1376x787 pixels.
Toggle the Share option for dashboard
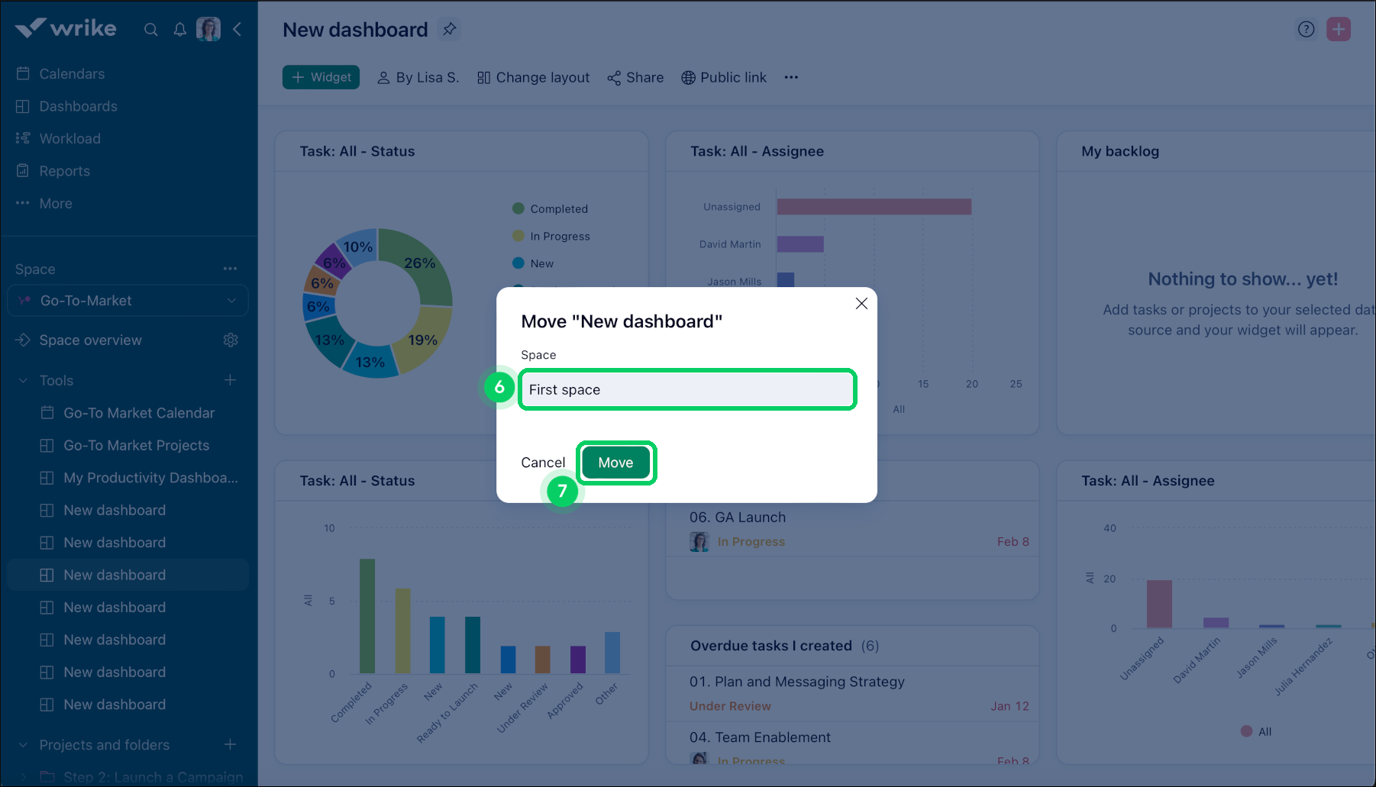tap(635, 77)
